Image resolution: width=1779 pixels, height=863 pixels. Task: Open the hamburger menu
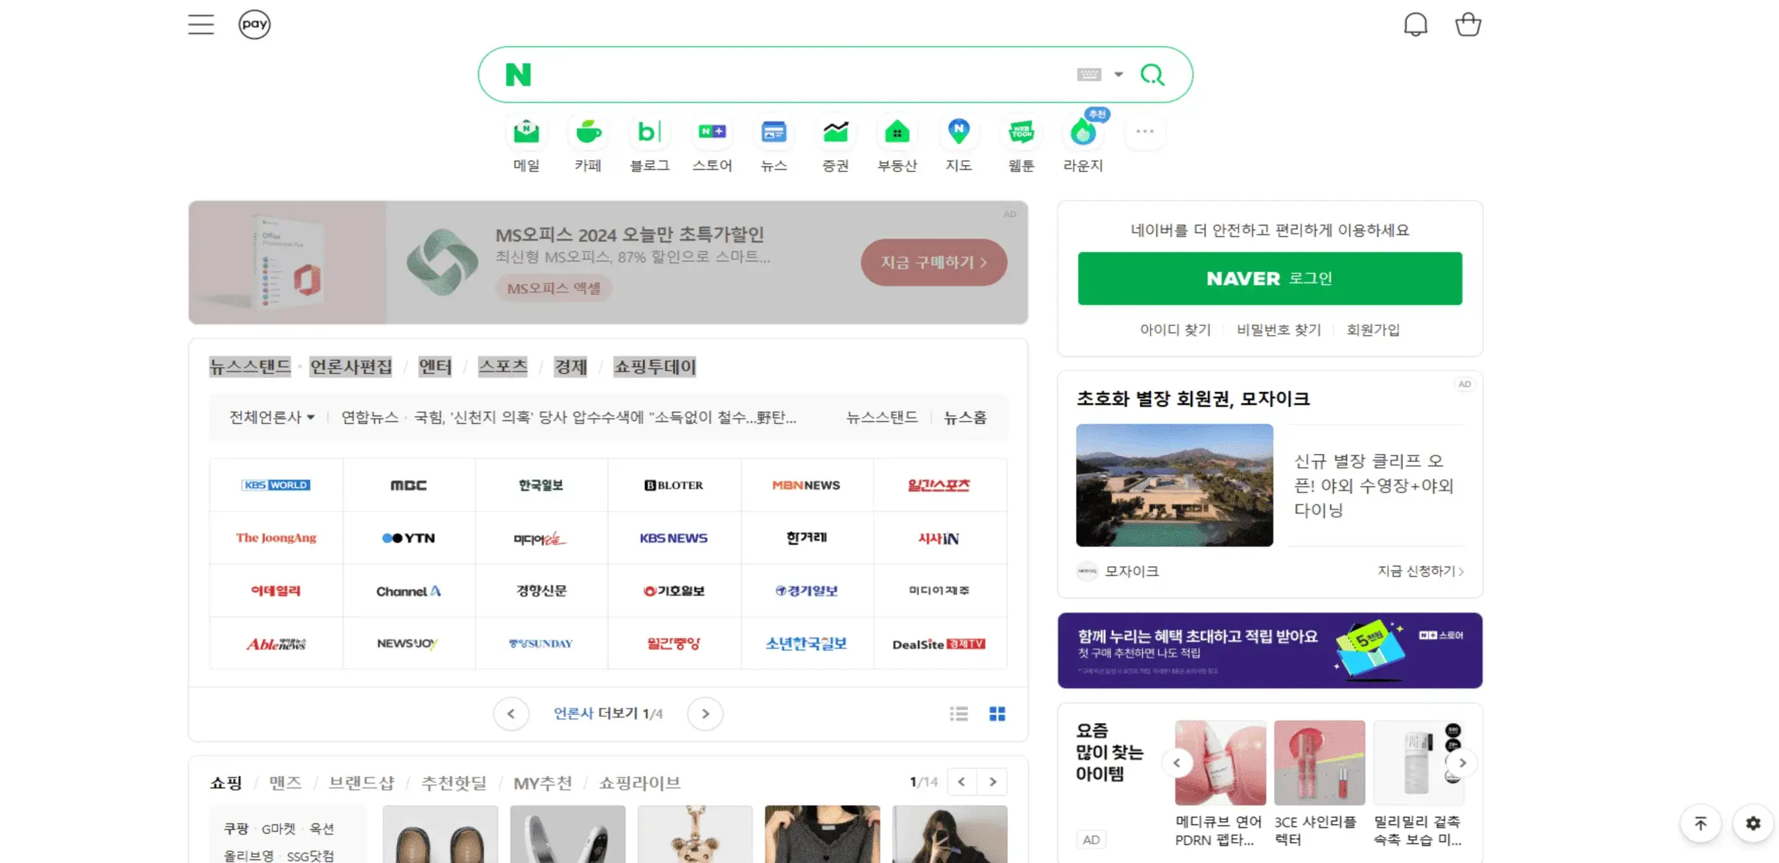(x=201, y=24)
